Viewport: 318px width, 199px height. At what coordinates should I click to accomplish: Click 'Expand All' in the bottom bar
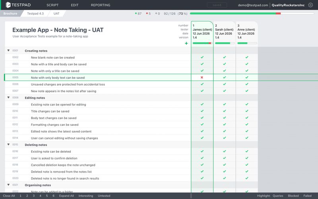pos(66,196)
